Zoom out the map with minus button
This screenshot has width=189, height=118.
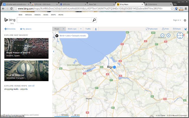162,35
